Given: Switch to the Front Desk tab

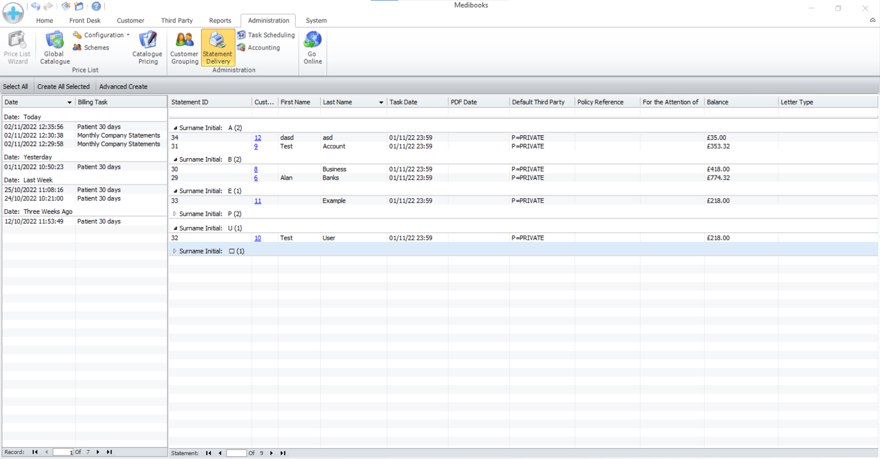Looking at the screenshot, I should click(85, 21).
